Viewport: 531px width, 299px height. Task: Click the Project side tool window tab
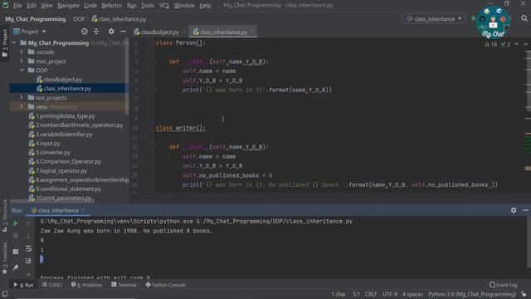point(5,43)
